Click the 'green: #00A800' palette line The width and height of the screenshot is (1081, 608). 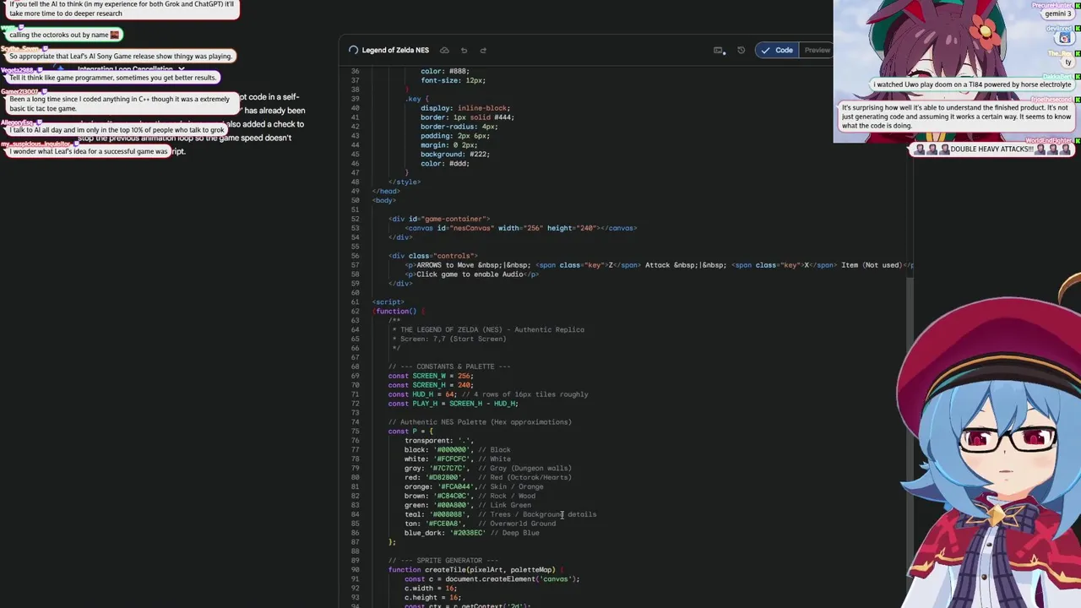467,505
